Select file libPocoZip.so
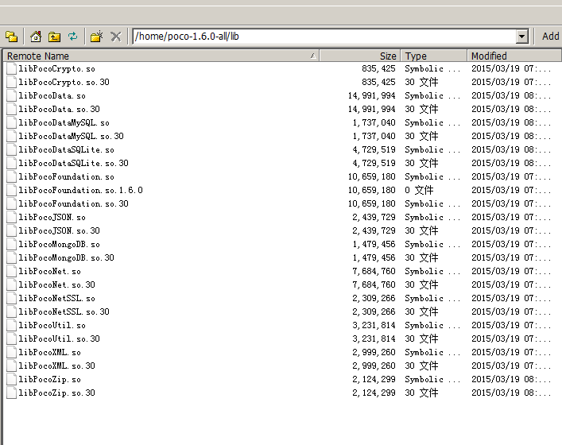The image size is (562, 445). coord(49,379)
